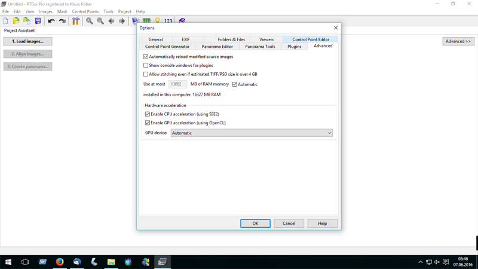This screenshot has height=269, width=478.
Task: Open Firefox from the taskbar
Action: (60, 262)
